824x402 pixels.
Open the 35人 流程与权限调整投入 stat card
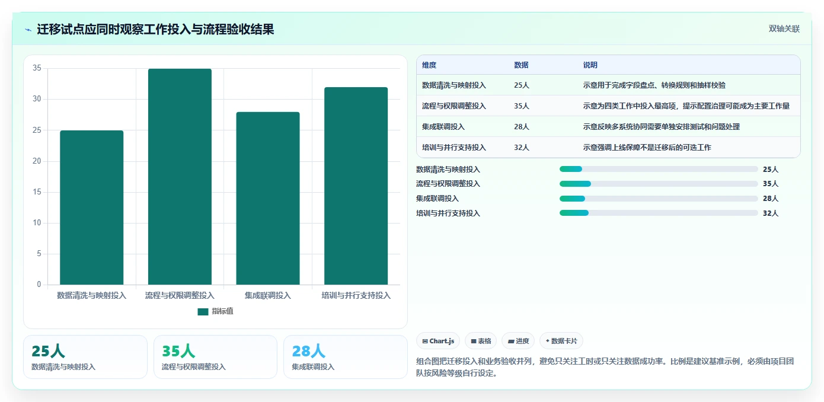click(x=215, y=357)
